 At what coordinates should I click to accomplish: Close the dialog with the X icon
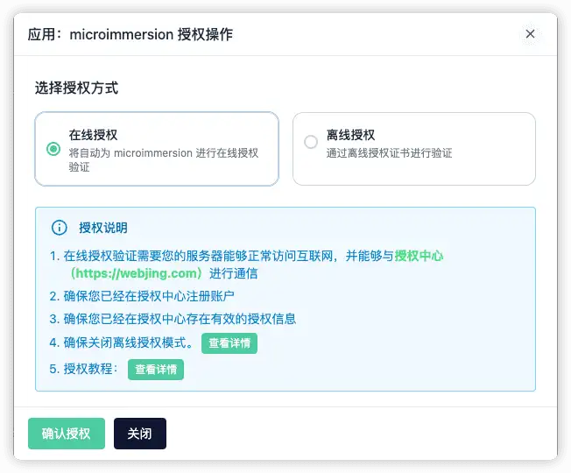click(x=530, y=34)
